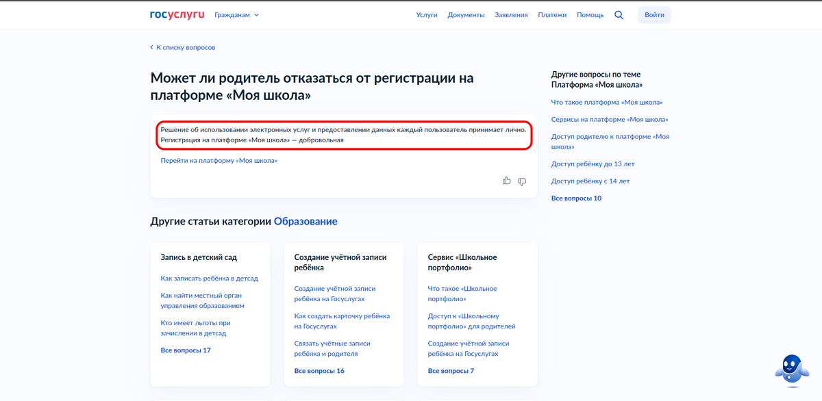The image size is (822, 401).
Task: Expand the Гражданам dropdown
Action: click(x=236, y=15)
